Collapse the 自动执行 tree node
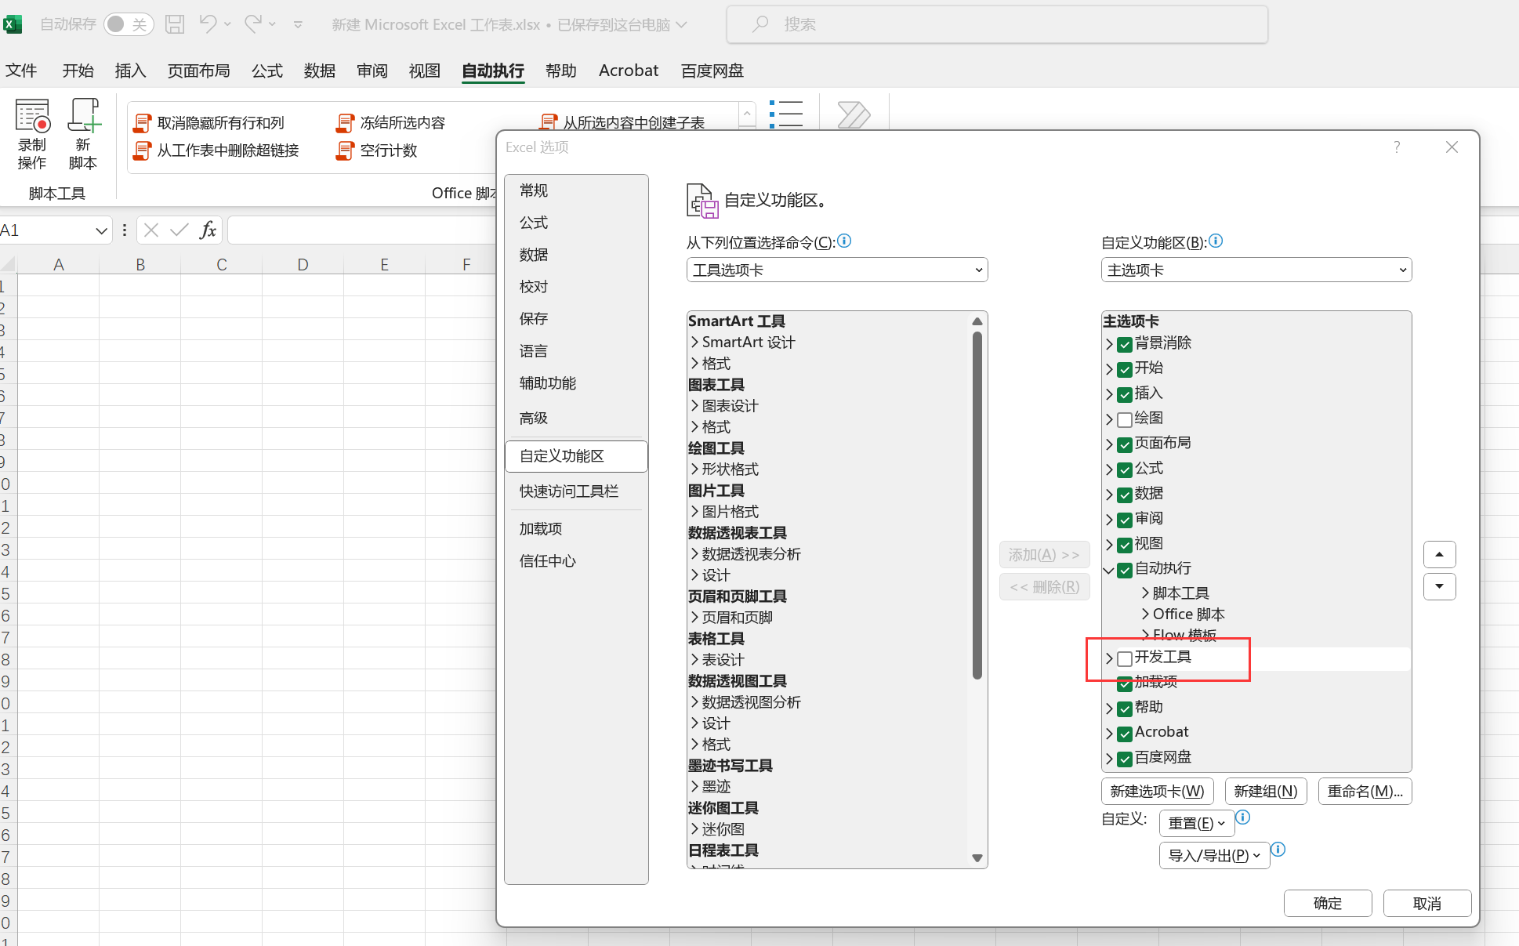The image size is (1519, 946). pyautogui.click(x=1108, y=571)
